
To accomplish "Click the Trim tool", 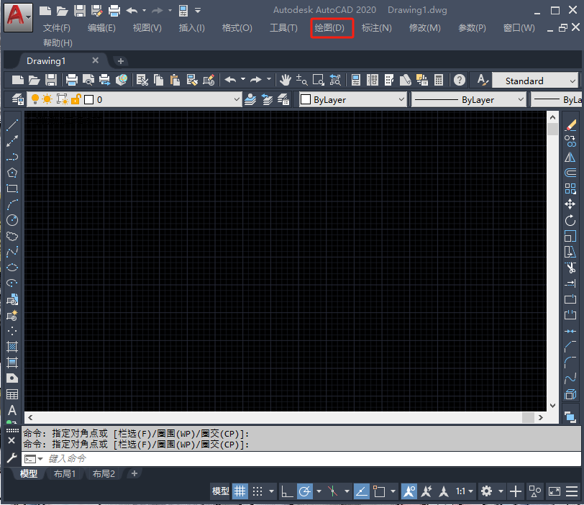I will tap(570, 268).
